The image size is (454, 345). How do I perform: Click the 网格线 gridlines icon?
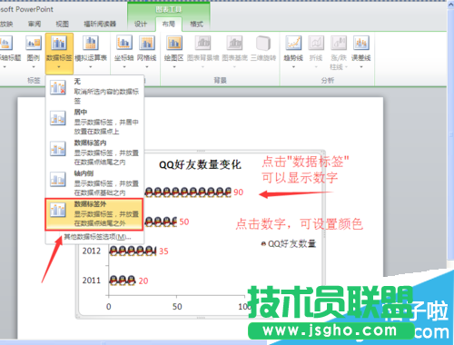point(147,43)
